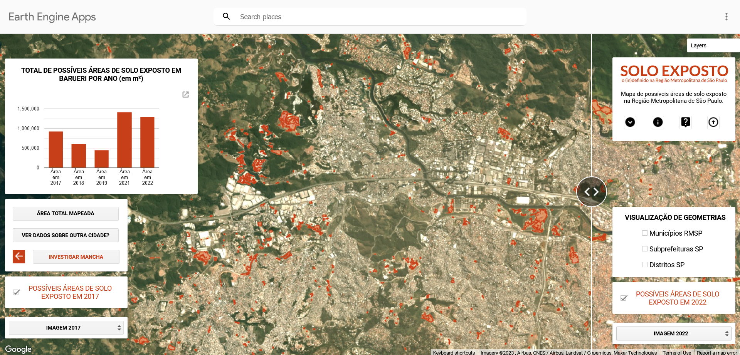Click the INVESTIGAR MANCHA button
This screenshot has height=355, width=740.
point(76,257)
